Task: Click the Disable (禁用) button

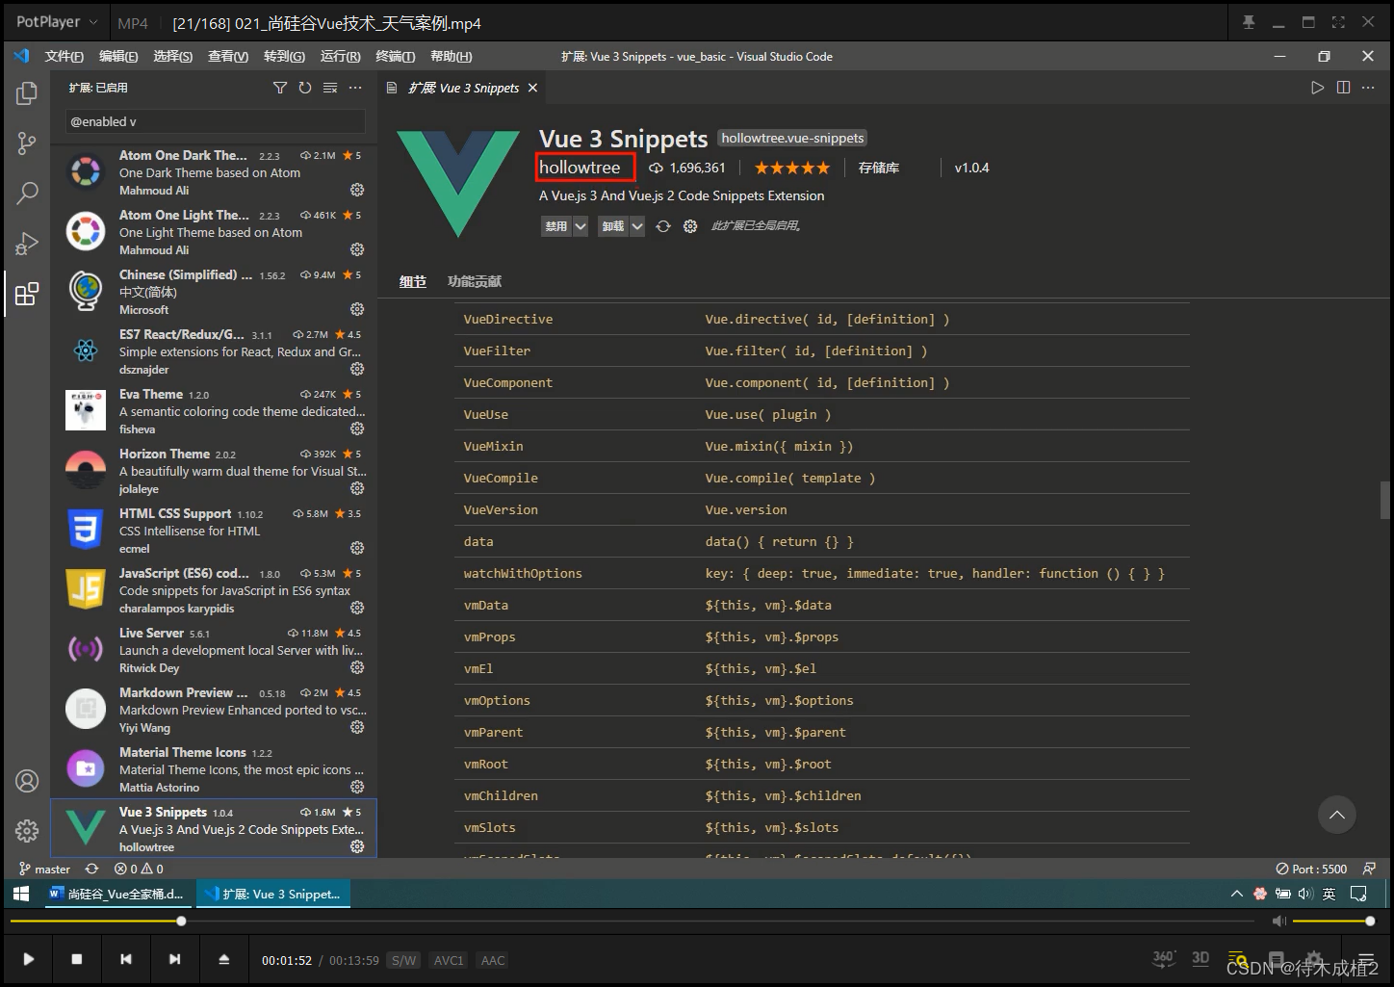Action: pyautogui.click(x=556, y=226)
